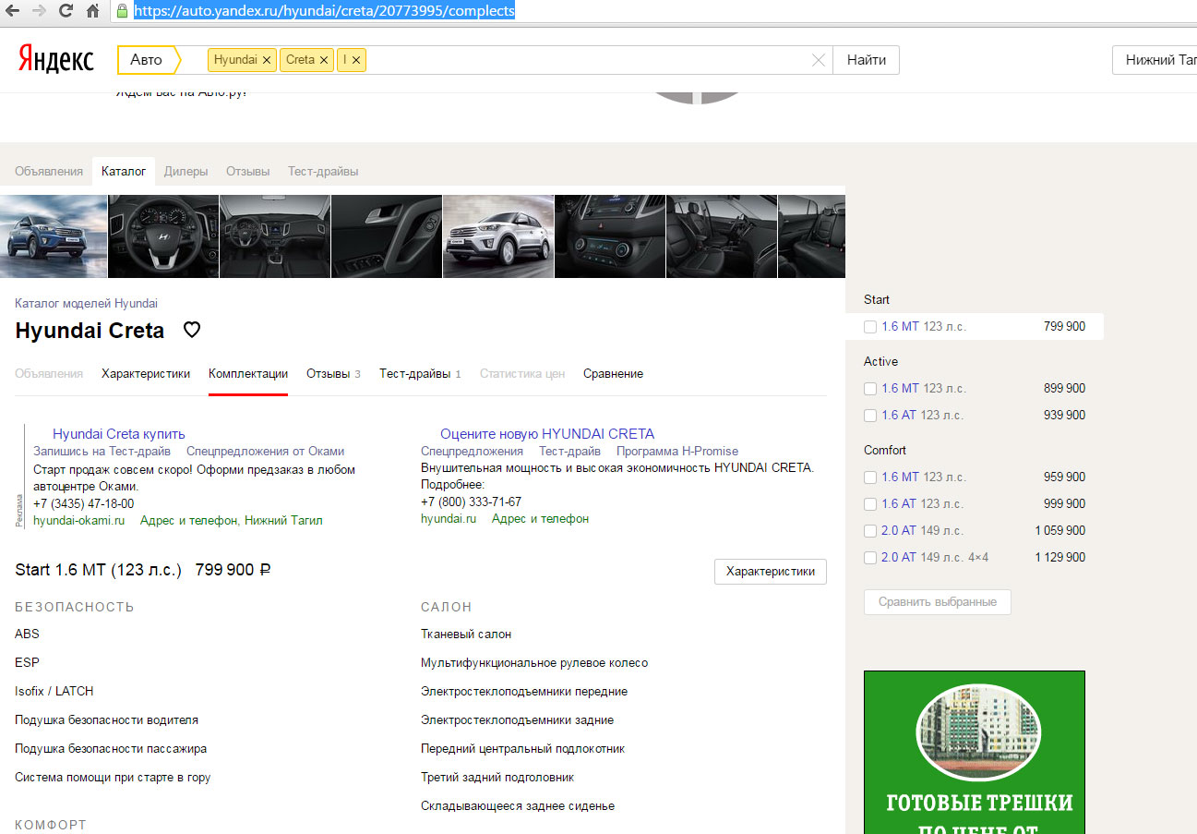This screenshot has width=1197, height=834.
Task: Remove the Creta search tag
Action: point(323,60)
